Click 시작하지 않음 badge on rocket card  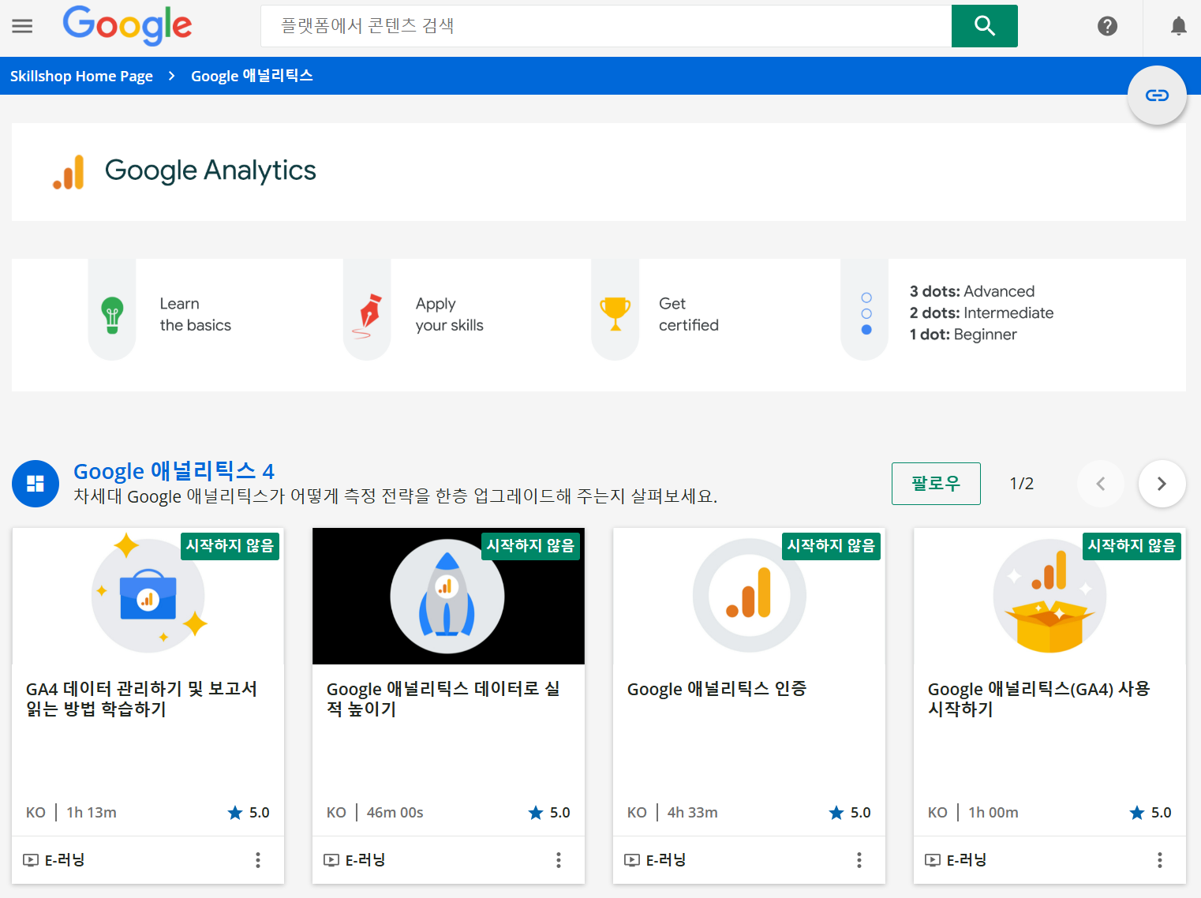(530, 546)
